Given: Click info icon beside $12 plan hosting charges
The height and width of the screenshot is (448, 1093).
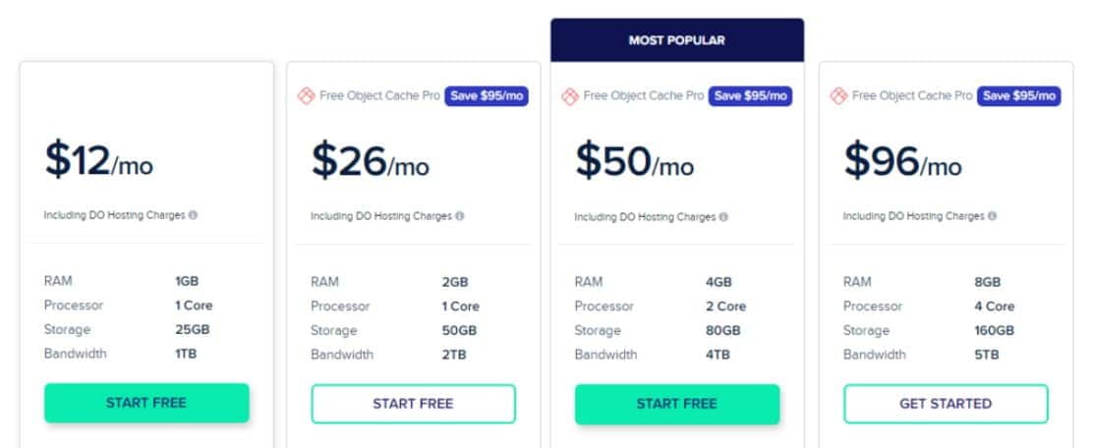Looking at the screenshot, I should click(193, 215).
